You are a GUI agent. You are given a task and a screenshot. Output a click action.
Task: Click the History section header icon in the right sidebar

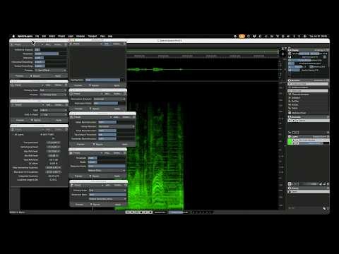290,188
